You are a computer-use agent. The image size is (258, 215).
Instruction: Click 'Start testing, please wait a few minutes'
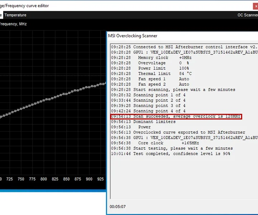[172, 148]
